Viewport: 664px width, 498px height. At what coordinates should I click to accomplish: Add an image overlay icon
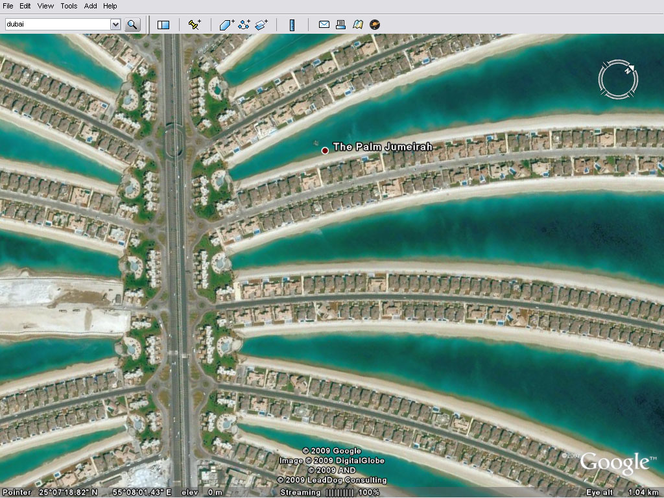coord(261,25)
